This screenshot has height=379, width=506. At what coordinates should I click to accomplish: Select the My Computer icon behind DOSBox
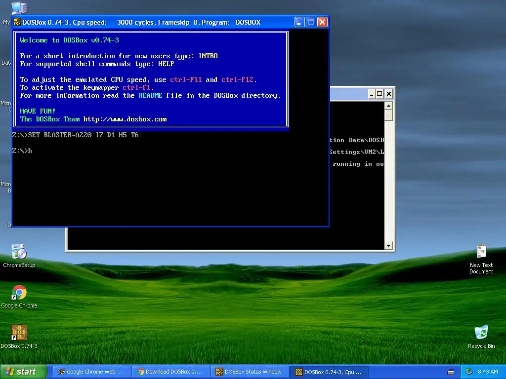pyautogui.click(x=19, y=8)
